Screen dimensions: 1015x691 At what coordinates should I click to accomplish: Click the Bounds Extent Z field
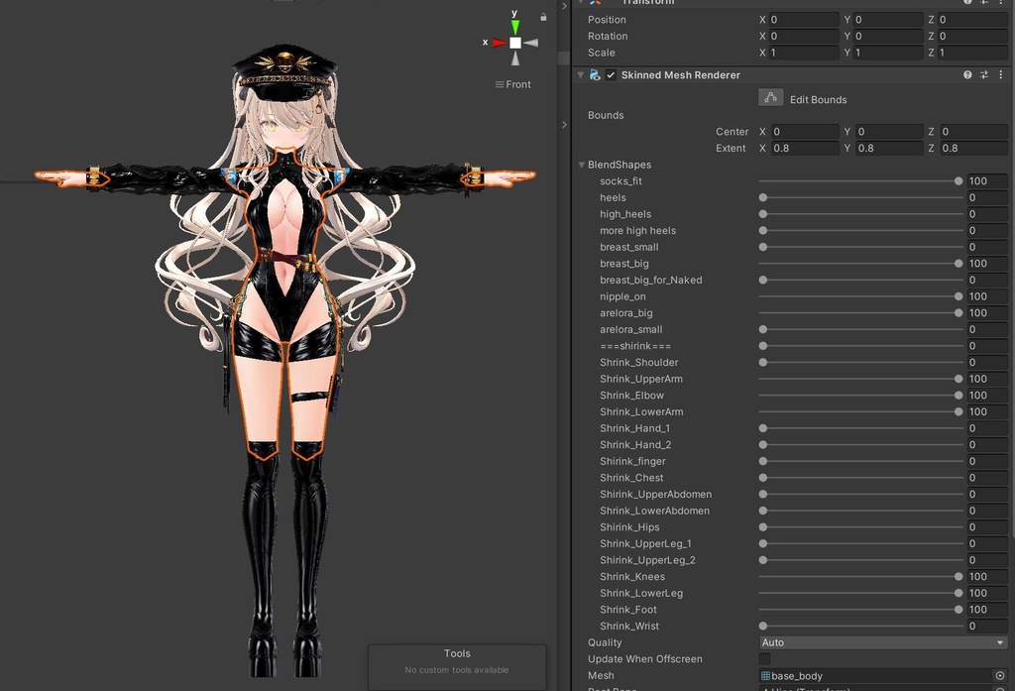coord(973,149)
